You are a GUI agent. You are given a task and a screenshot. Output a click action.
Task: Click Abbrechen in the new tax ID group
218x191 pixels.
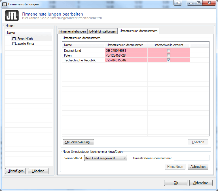tap(198, 167)
